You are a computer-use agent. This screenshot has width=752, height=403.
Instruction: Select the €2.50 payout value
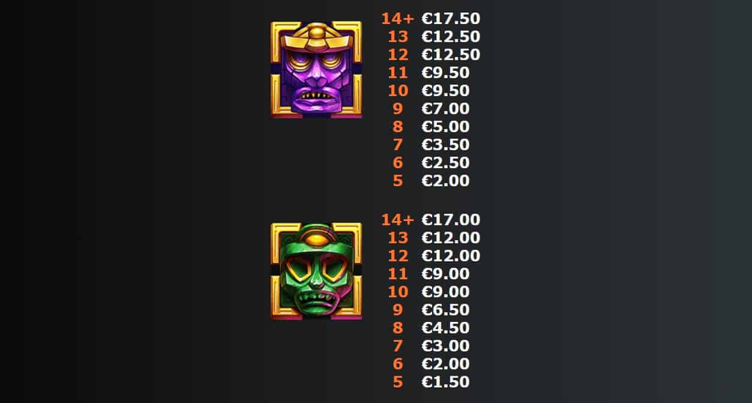(x=446, y=163)
